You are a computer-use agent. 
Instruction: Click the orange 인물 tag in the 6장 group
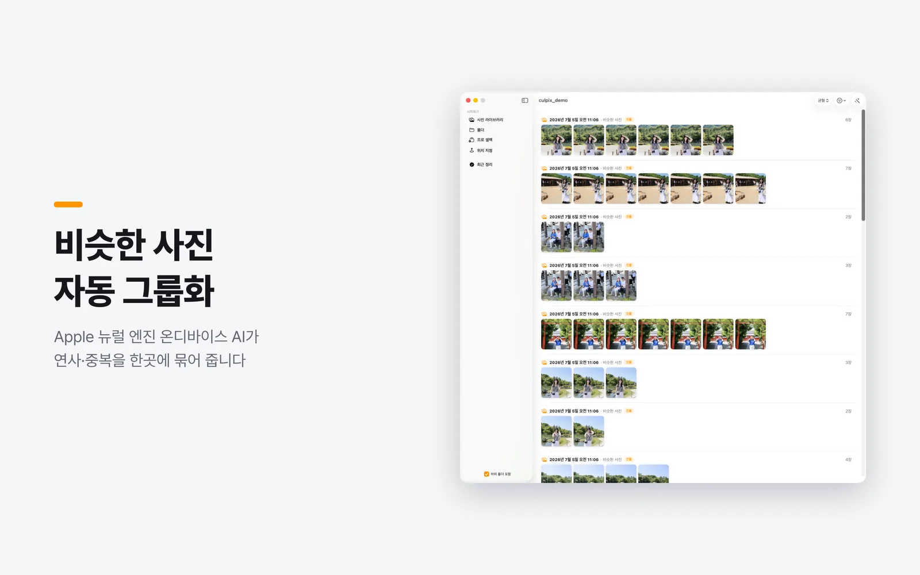point(629,120)
